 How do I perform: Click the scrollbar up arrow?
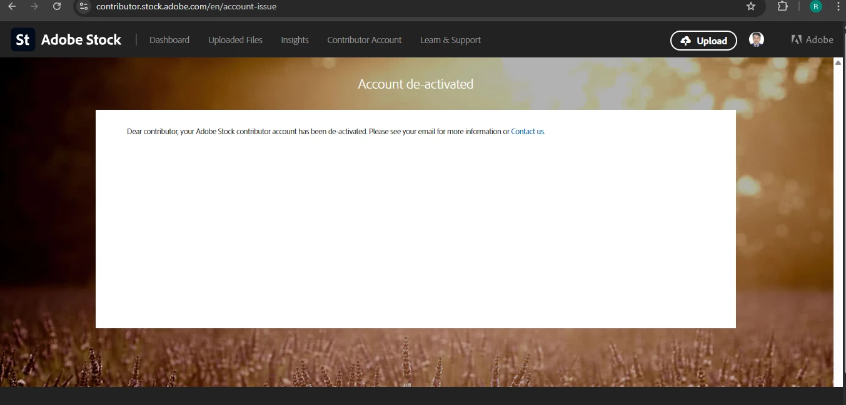click(838, 62)
